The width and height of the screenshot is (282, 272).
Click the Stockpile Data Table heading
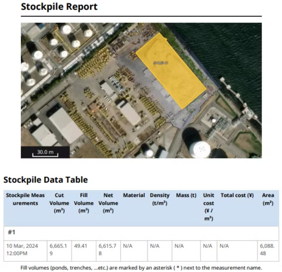tap(45, 180)
